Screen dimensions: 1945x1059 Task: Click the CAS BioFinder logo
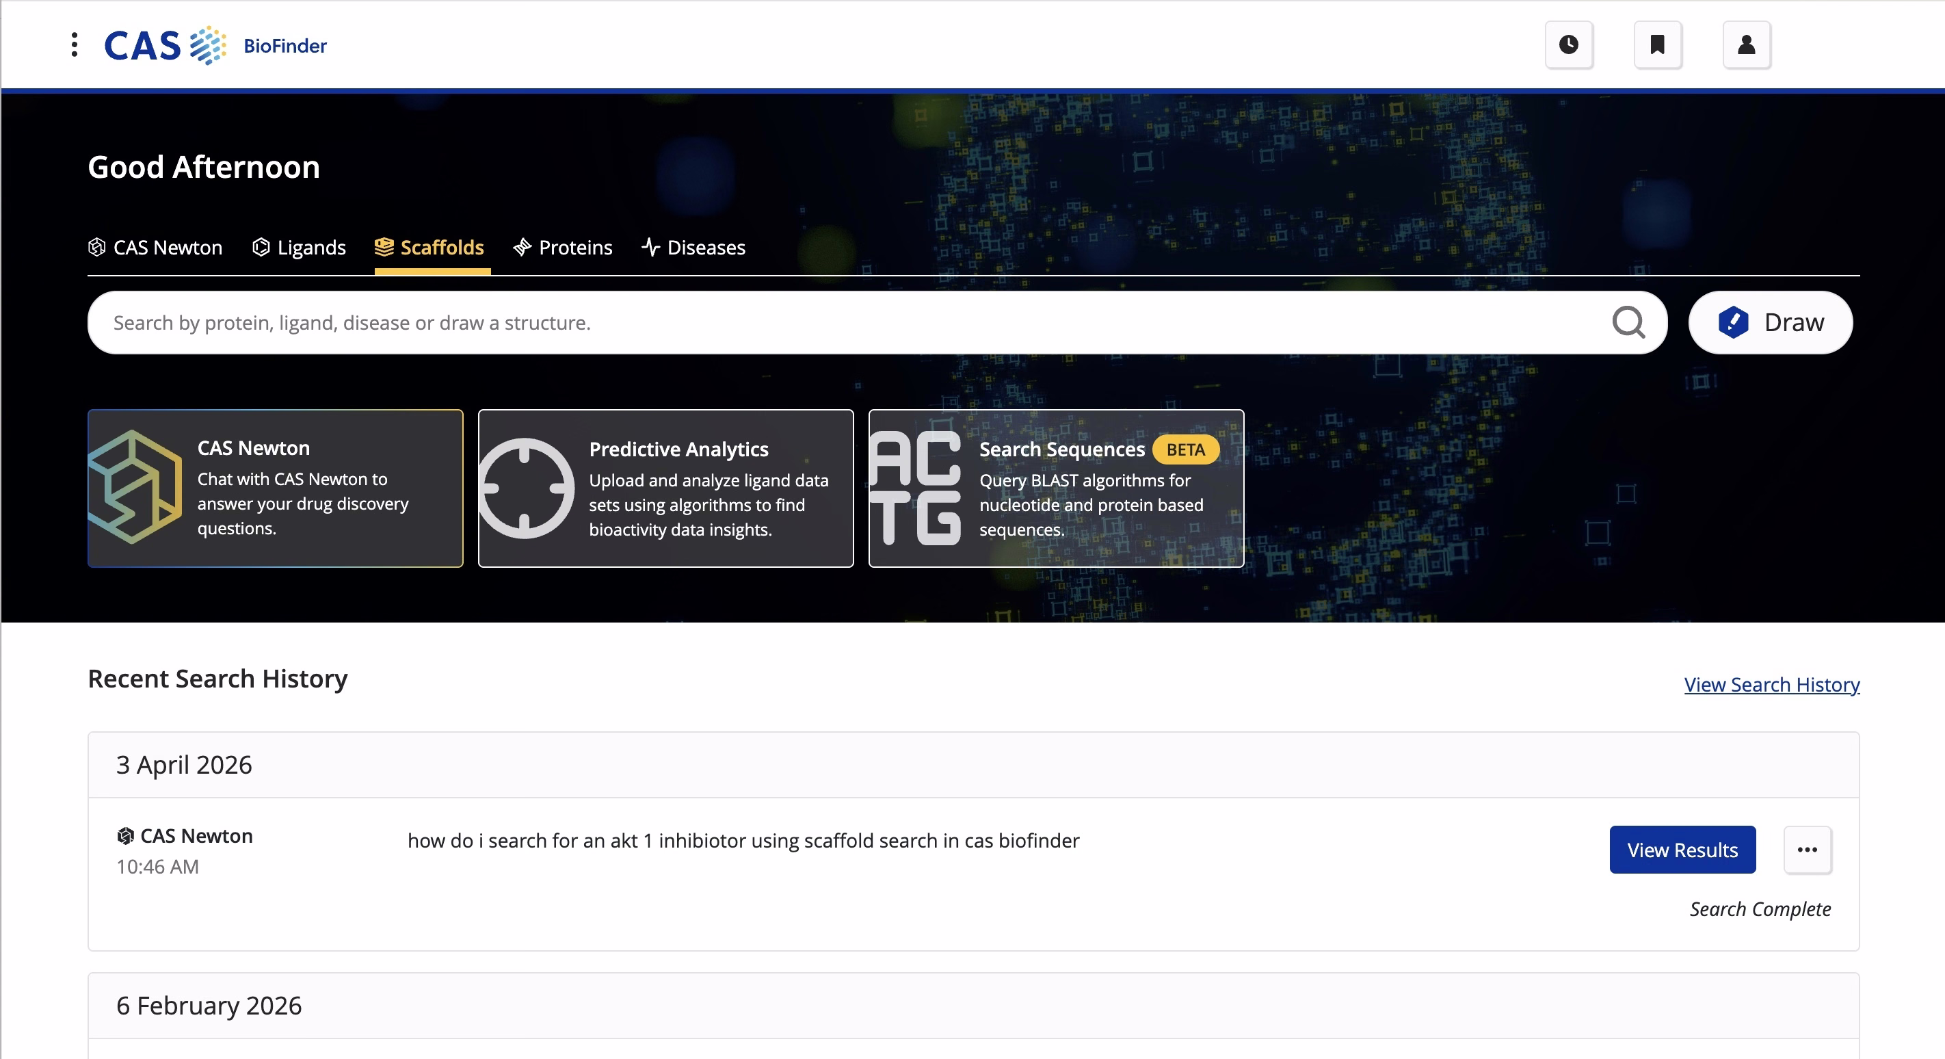tap(215, 45)
